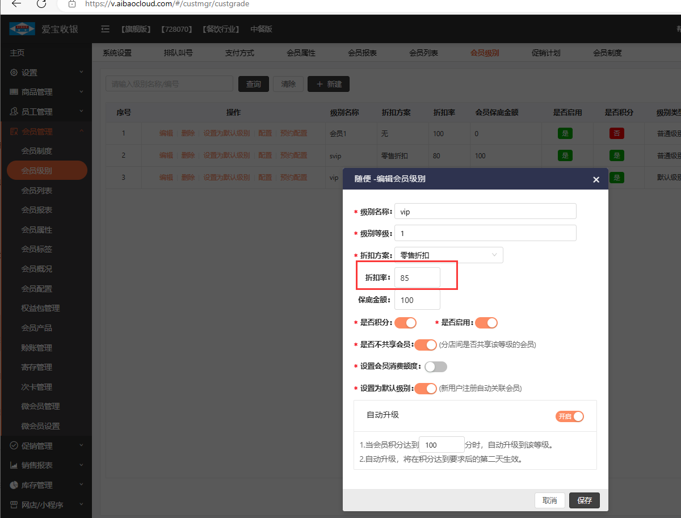Click the 爱宝收银 logo icon
Screen dimensions: 681x518
pyautogui.click(x=22, y=29)
